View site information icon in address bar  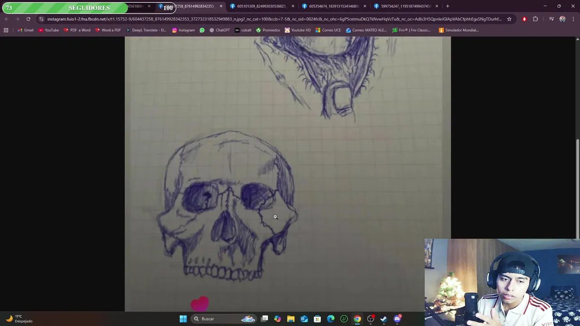pyautogui.click(x=41, y=19)
